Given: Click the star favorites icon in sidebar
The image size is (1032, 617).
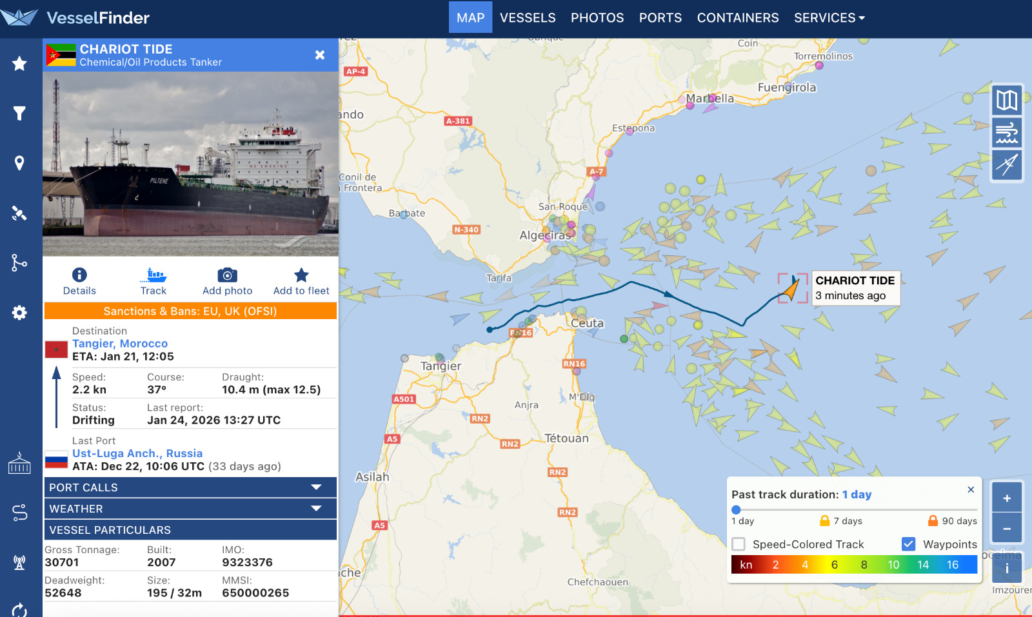Looking at the screenshot, I should point(19,63).
